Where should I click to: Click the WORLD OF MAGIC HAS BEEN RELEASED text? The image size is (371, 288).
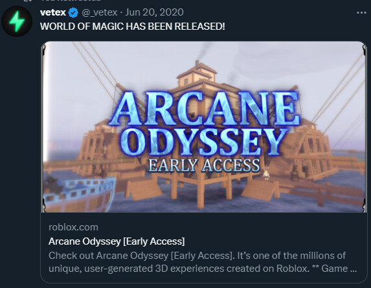pyautogui.click(x=133, y=27)
